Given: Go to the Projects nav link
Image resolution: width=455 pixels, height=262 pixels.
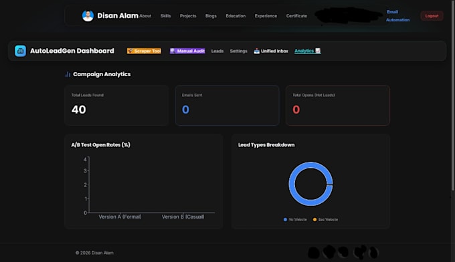Looking at the screenshot, I should coord(188,16).
